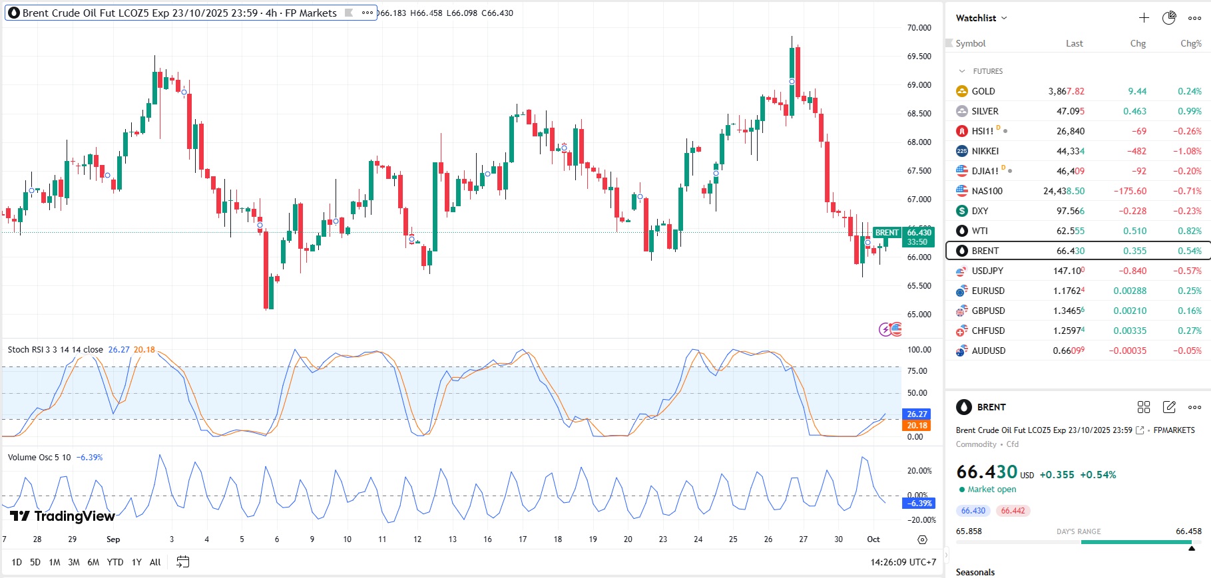Click the 14:26:09 UTC+7 timezone button
Screen dimensions: 1211x578
(x=903, y=562)
